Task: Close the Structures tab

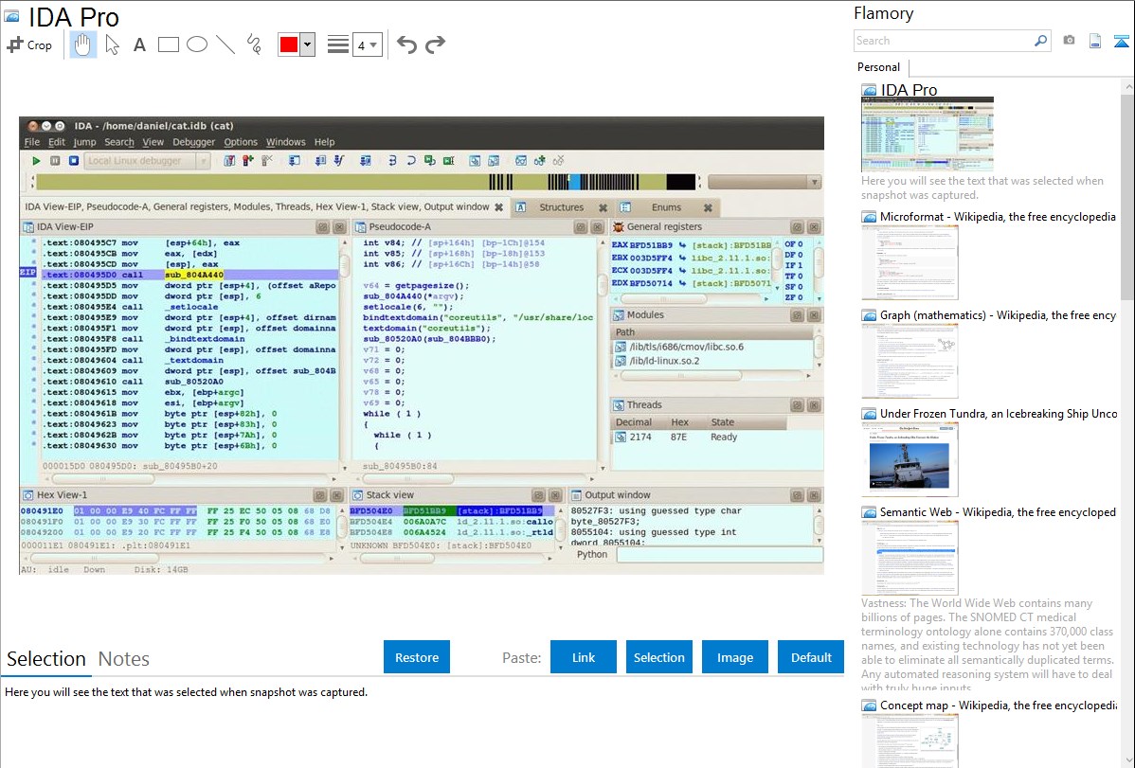Action: point(603,208)
